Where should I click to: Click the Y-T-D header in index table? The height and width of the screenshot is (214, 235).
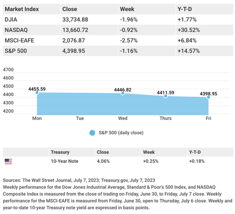(x=185, y=9)
